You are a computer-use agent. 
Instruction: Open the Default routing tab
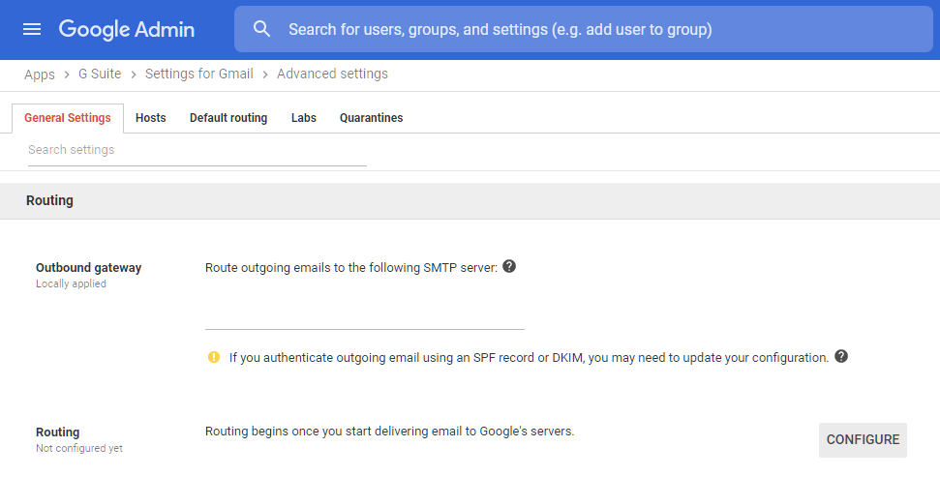tap(228, 118)
